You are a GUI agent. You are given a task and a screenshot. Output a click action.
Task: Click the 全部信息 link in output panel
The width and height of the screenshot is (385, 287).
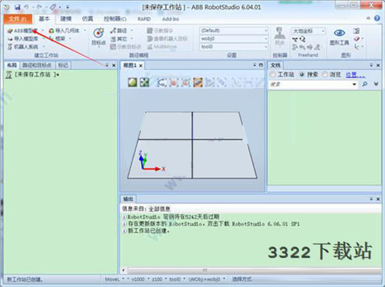pyautogui.click(x=159, y=209)
